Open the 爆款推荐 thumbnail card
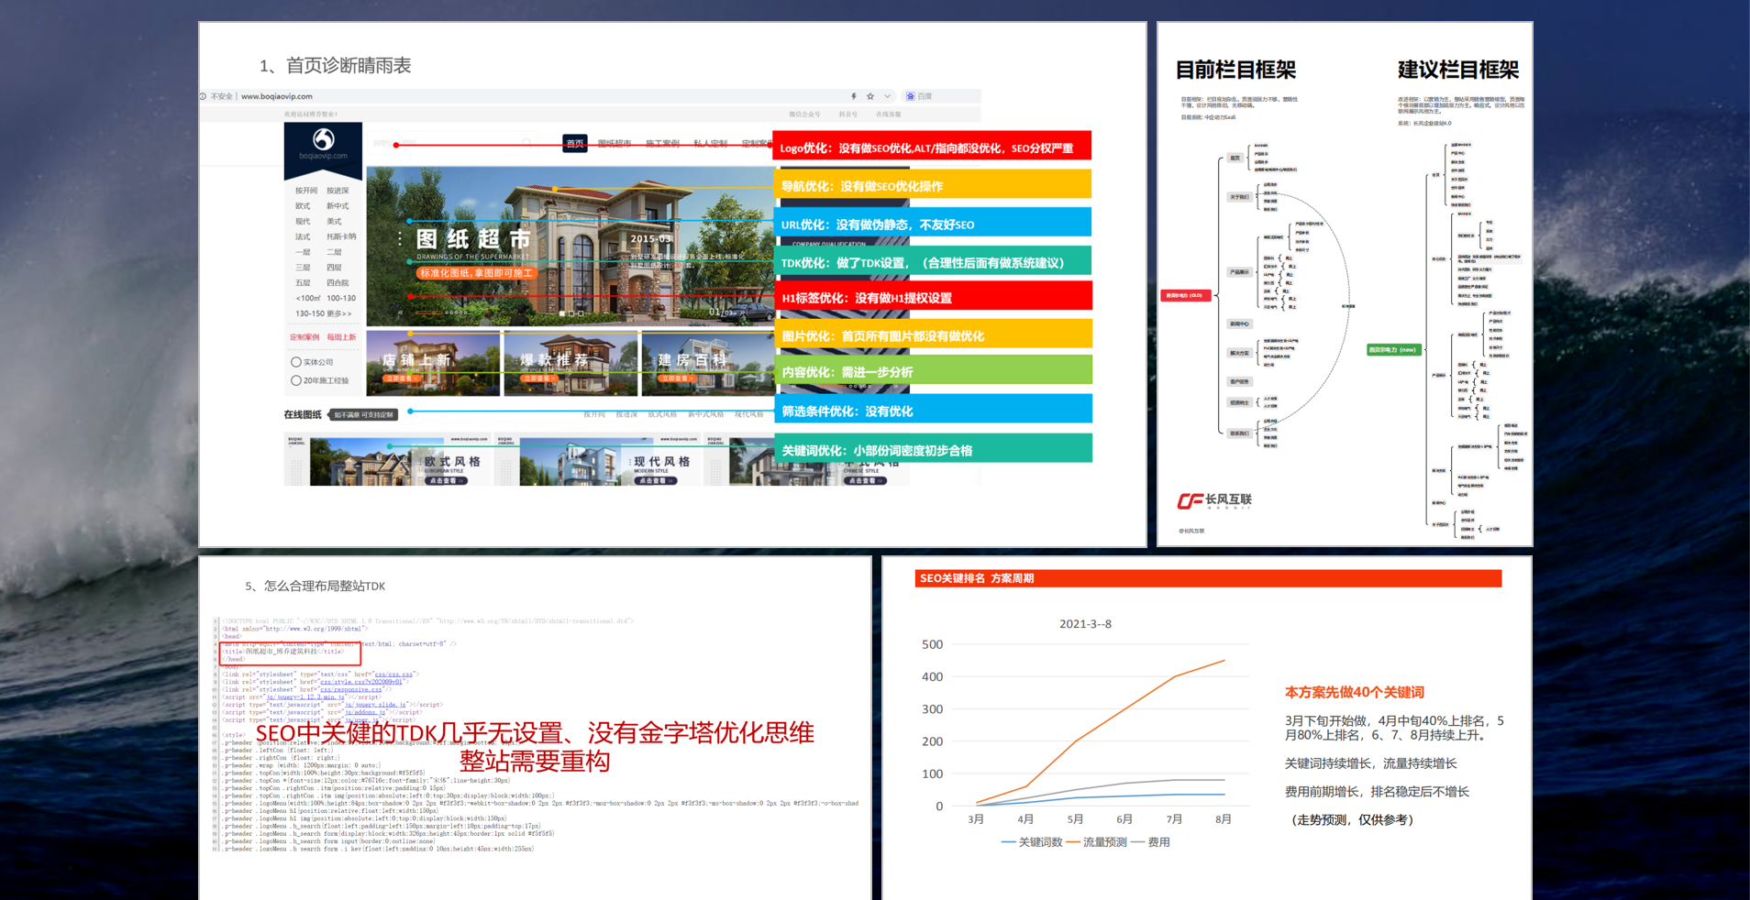 pyautogui.click(x=570, y=363)
